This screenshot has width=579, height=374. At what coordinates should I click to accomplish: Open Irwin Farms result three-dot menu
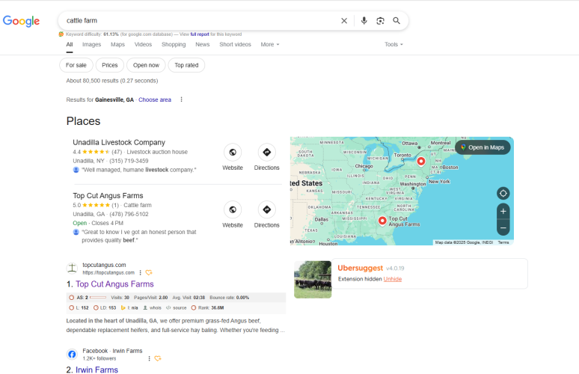pos(149,358)
